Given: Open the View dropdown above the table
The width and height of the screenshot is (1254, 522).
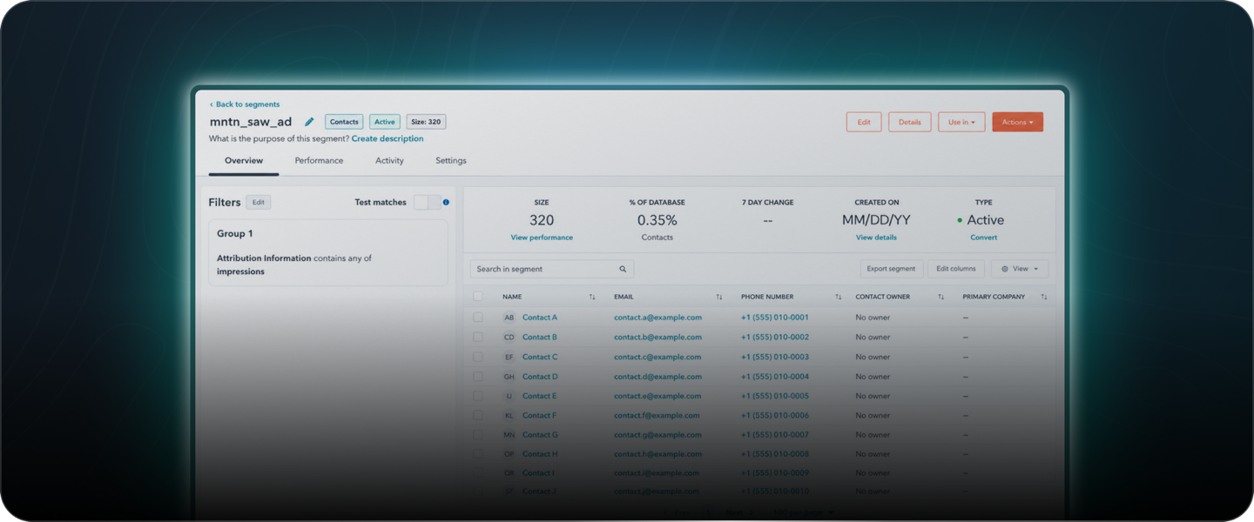Looking at the screenshot, I should [x=1020, y=269].
